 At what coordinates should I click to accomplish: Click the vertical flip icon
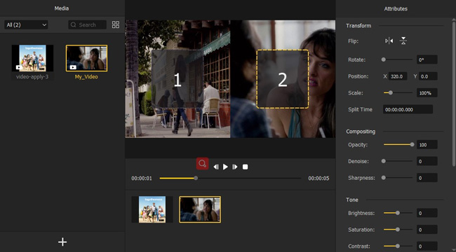[x=403, y=41]
